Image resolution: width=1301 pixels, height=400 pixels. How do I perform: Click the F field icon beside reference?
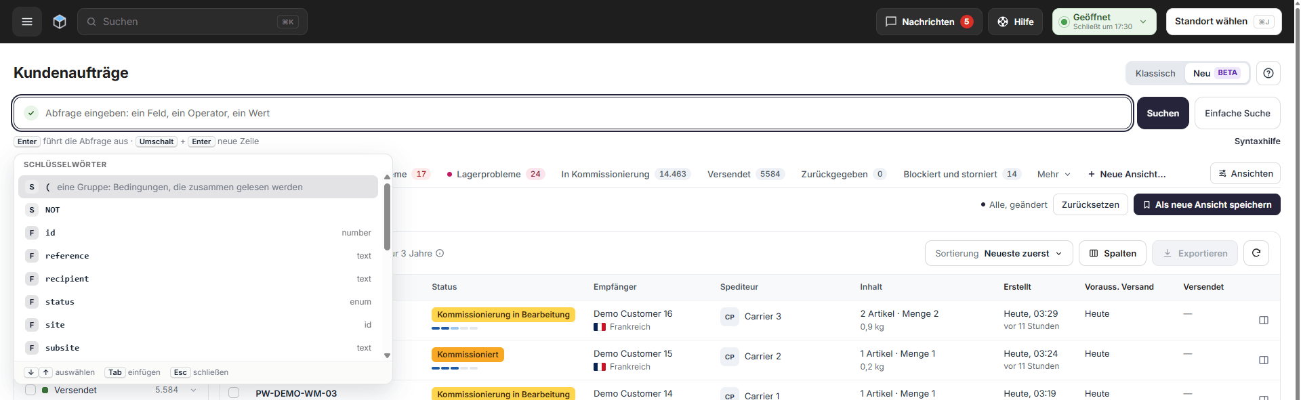[x=32, y=256]
